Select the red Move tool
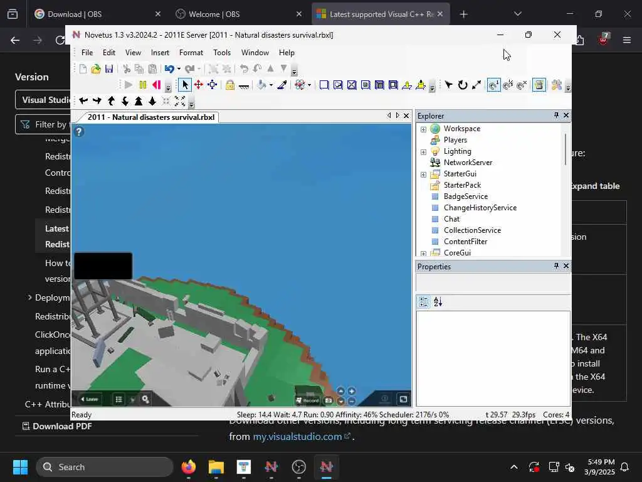 tap(199, 85)
